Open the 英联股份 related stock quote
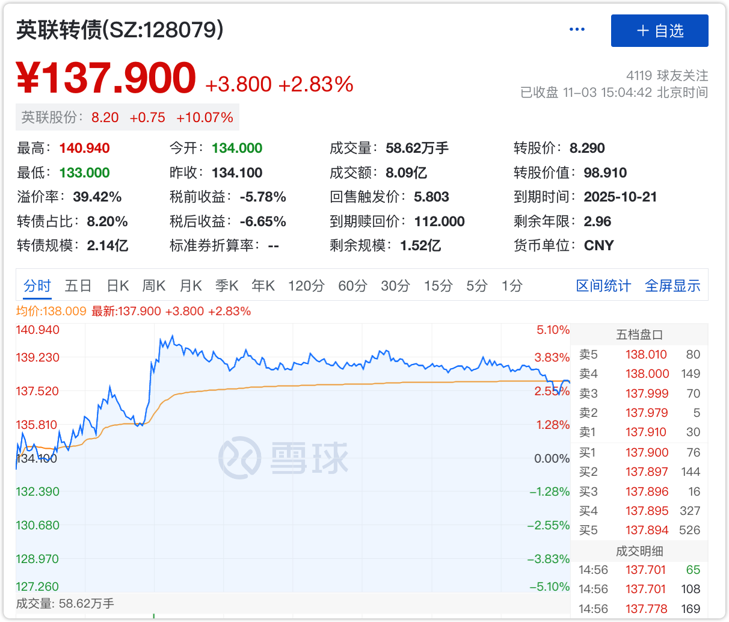The image size is (729, 622). 127,117
